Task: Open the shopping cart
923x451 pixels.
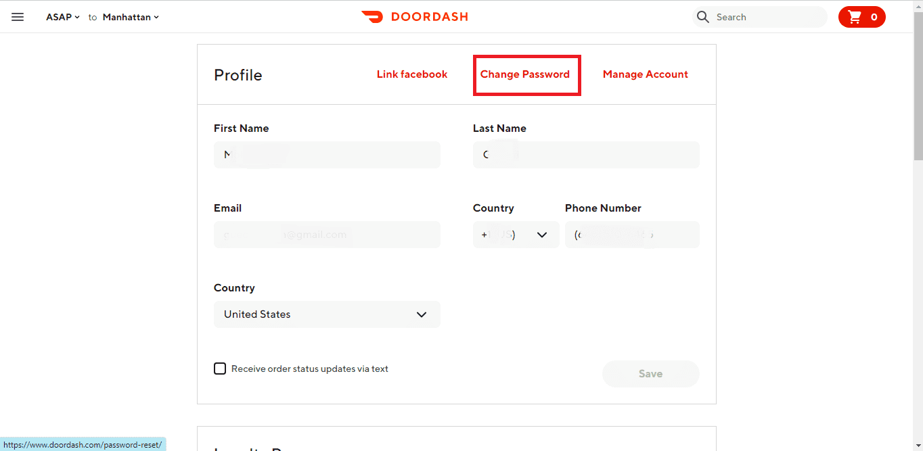Action: click(861, 17)
